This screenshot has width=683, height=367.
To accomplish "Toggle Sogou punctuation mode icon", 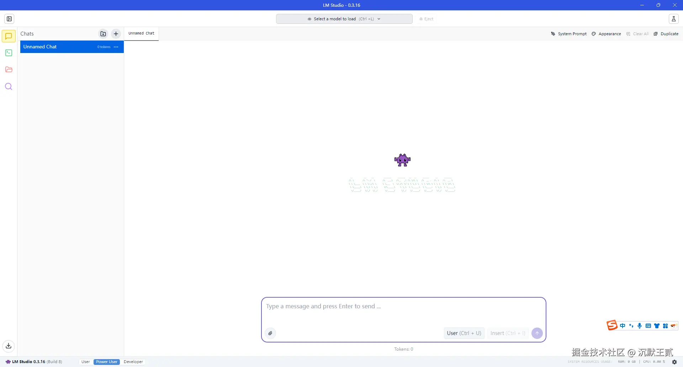I will pos(631,326).
